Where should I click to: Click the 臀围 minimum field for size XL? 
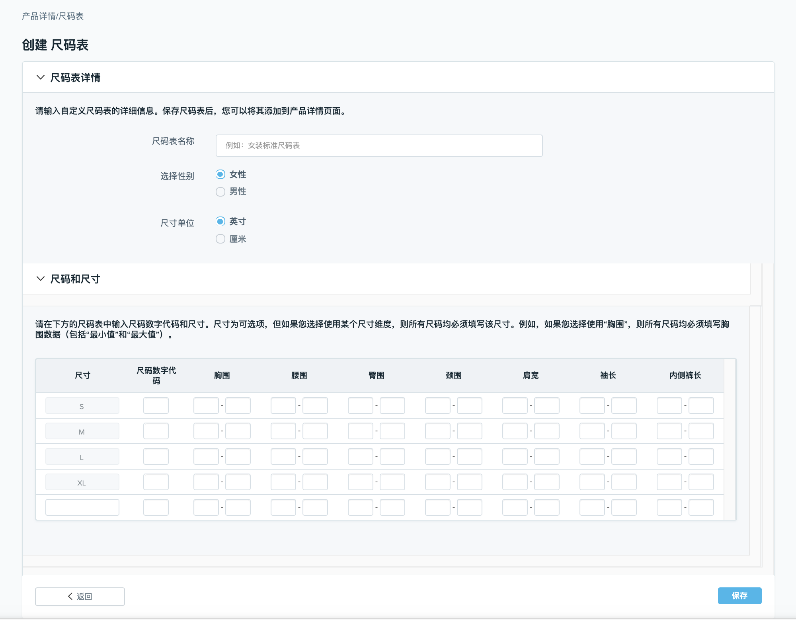(x=360, y=482)
